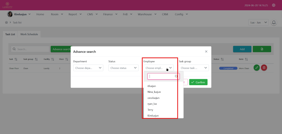Close the Advance search dialog
The height and width of the screenshot is (134, 282).
click(206, 51)
